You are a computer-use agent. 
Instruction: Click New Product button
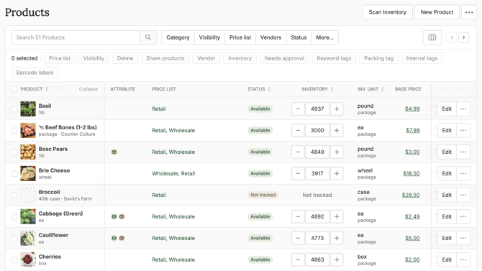(437, 12)
